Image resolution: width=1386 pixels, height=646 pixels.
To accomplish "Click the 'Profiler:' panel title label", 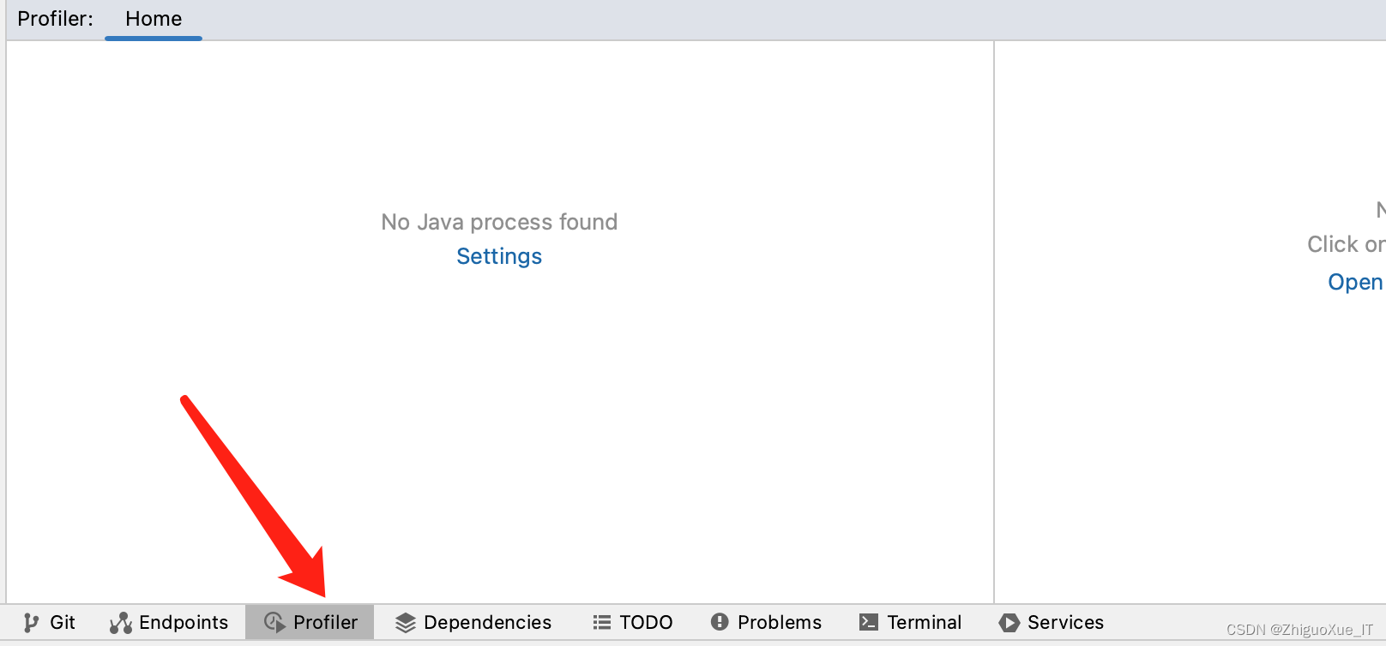I will pos(55,19).
